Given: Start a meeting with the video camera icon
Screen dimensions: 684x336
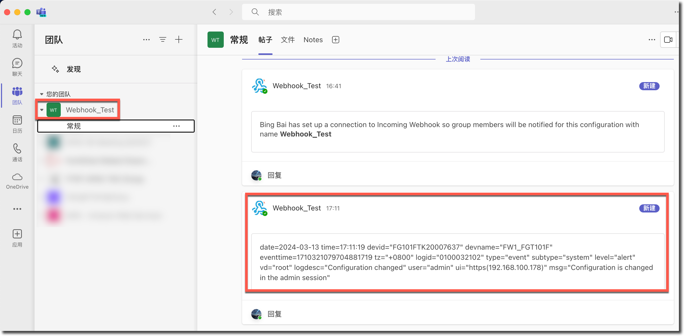Looking at the screenshot, I should click(x=668, y=40).
